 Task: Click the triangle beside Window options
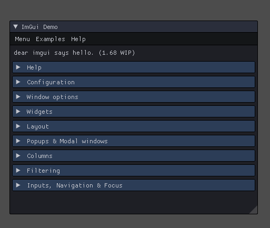point(18,97)
